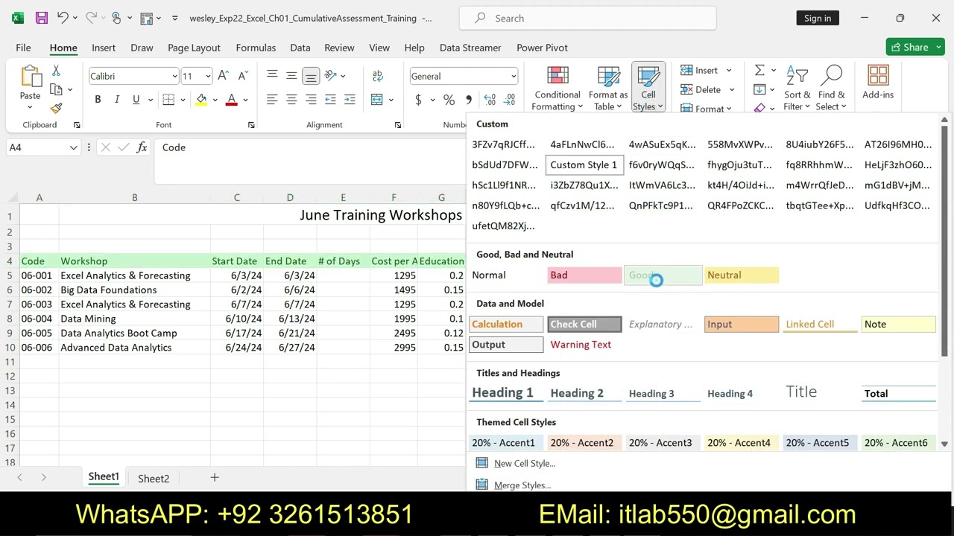Apply Percent Style format
Screen dimensions: 954x536
point(449,100)
